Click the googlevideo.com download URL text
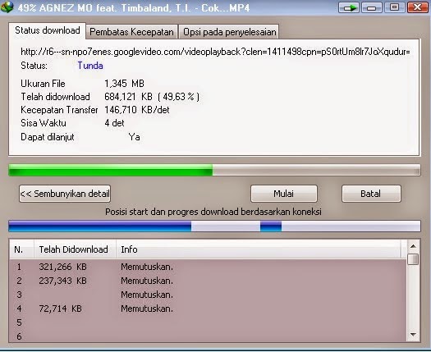The height and width of the screenshot is (352, 431). click(x=215, y=52)
